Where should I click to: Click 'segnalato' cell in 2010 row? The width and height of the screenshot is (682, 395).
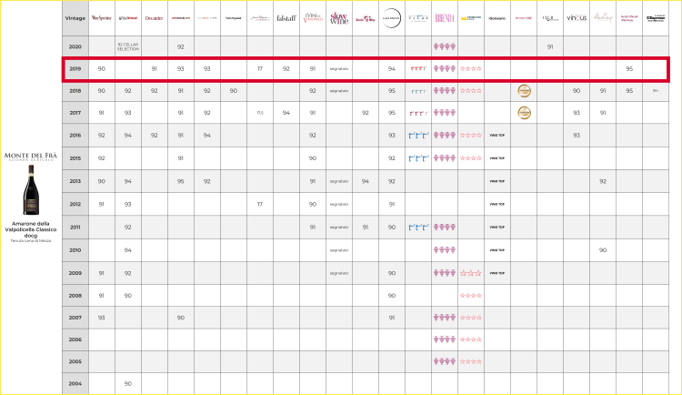click(x=339, y=250)
